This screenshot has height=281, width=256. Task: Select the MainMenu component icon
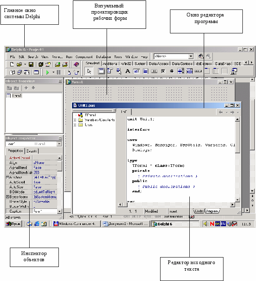point(110,71)
